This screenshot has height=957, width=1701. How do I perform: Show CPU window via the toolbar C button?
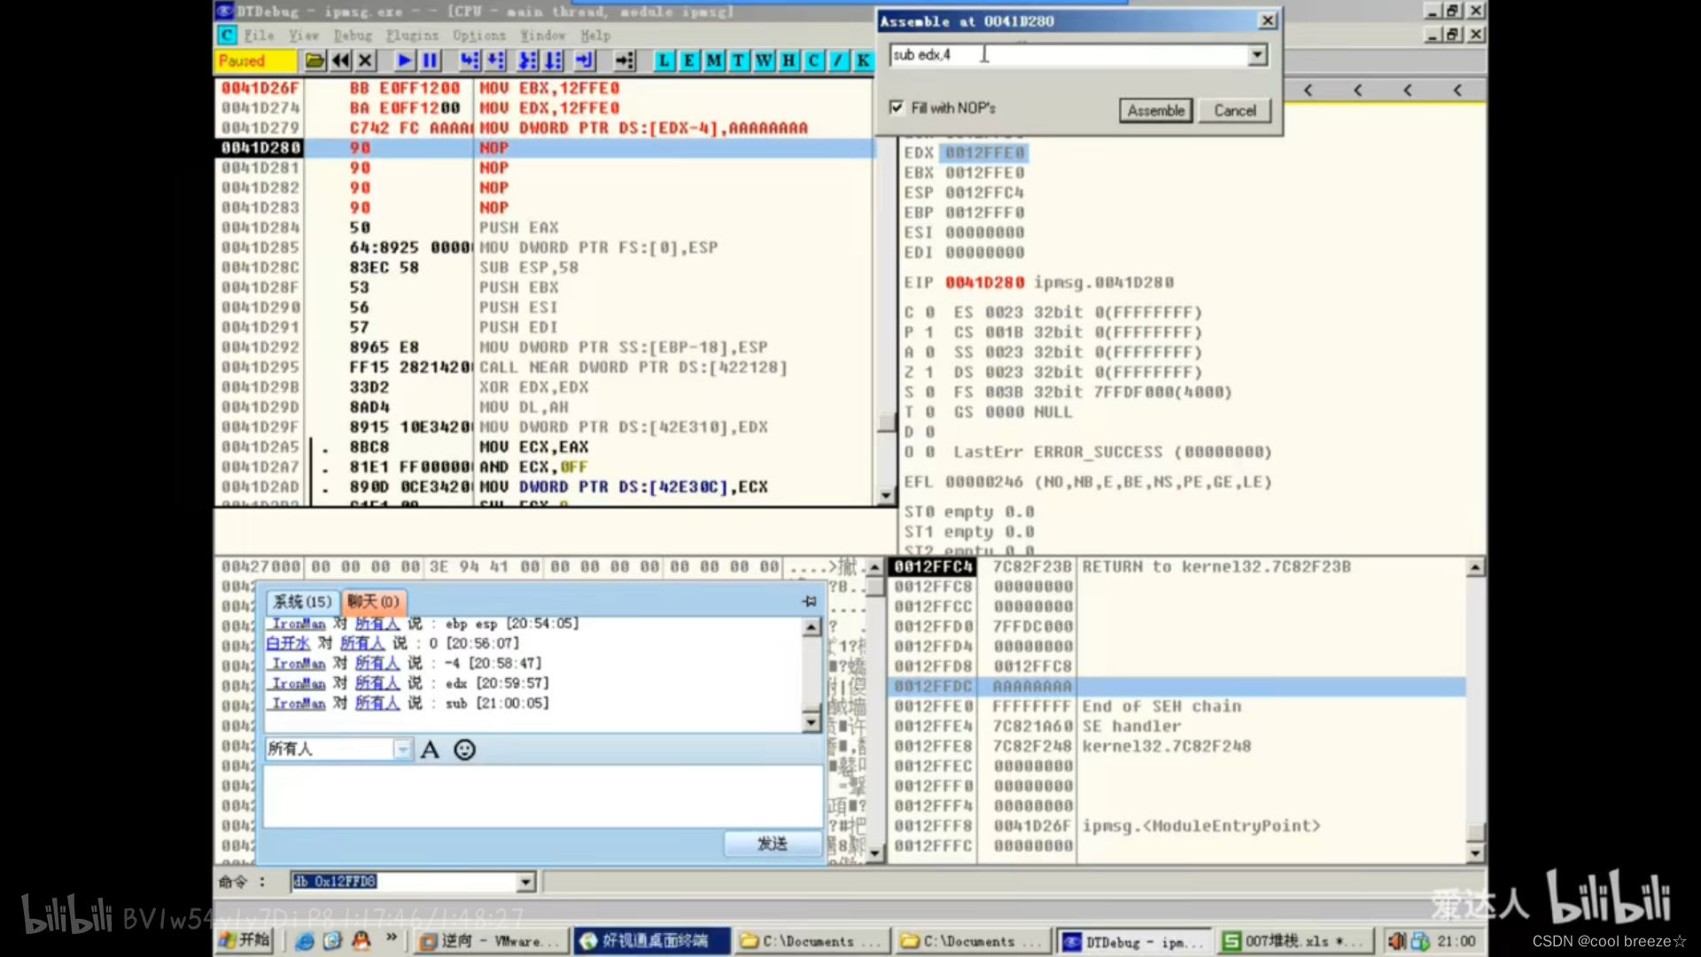click(812, 60)
